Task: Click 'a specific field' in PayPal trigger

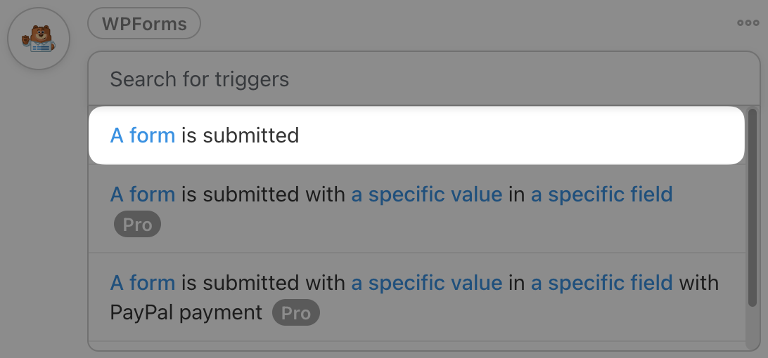Action: coord(601,283)
